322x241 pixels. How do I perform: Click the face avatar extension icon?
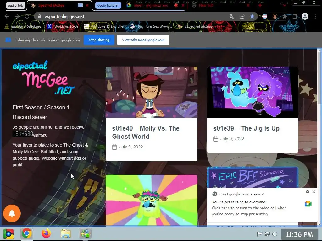coord(275,16)
